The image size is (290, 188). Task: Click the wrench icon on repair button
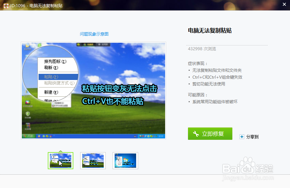click(196, 134)
